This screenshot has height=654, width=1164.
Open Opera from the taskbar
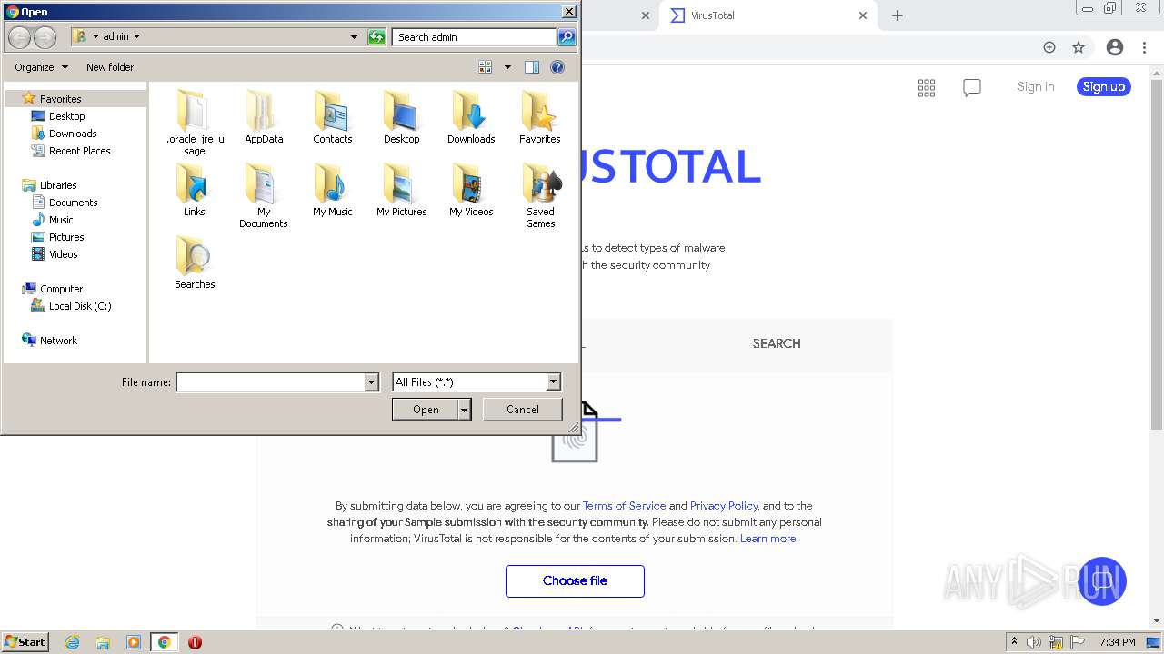(x=195, y=642)
